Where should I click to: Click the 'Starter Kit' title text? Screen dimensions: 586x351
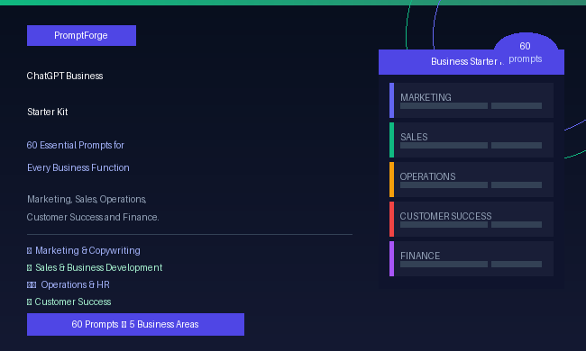click(x=48, y=112)
